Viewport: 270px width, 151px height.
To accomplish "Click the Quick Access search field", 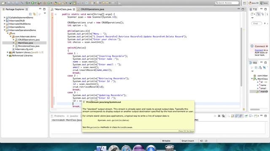I will 227,3.
